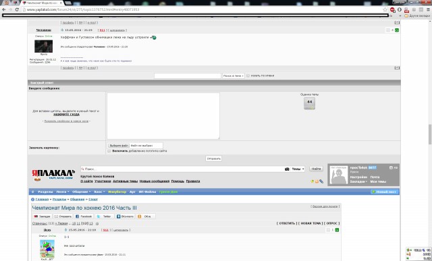Click the blue paperclip icon under Найти
Screen dimensions: 432x261
pyautogui.click(x=321, y=181)
